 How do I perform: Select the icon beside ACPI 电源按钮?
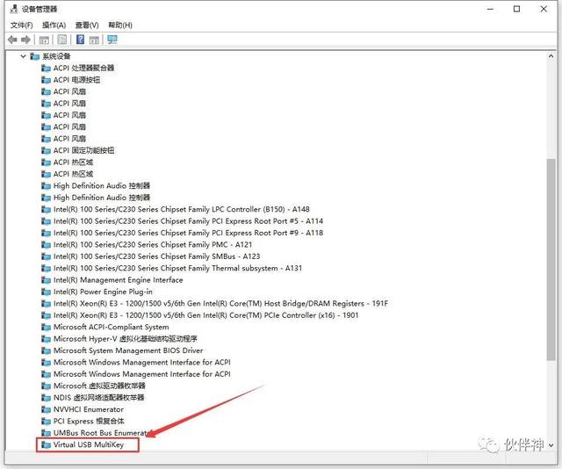point(46,80)
